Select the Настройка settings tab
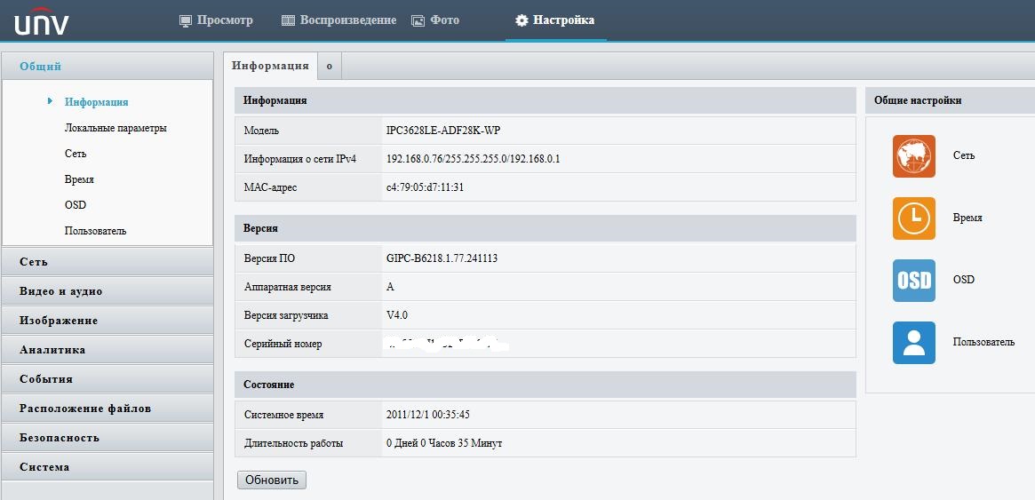This screenshot has width=1035, height=500. click(555, 20)
